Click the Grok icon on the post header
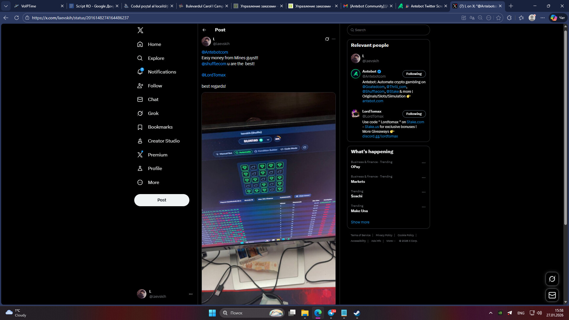Image resolution: width=569 pixels, height=320 pixels. 327,39
